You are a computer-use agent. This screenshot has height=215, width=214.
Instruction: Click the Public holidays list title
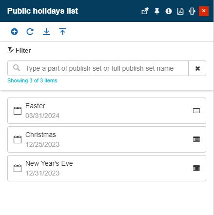(x=42, y=11)
